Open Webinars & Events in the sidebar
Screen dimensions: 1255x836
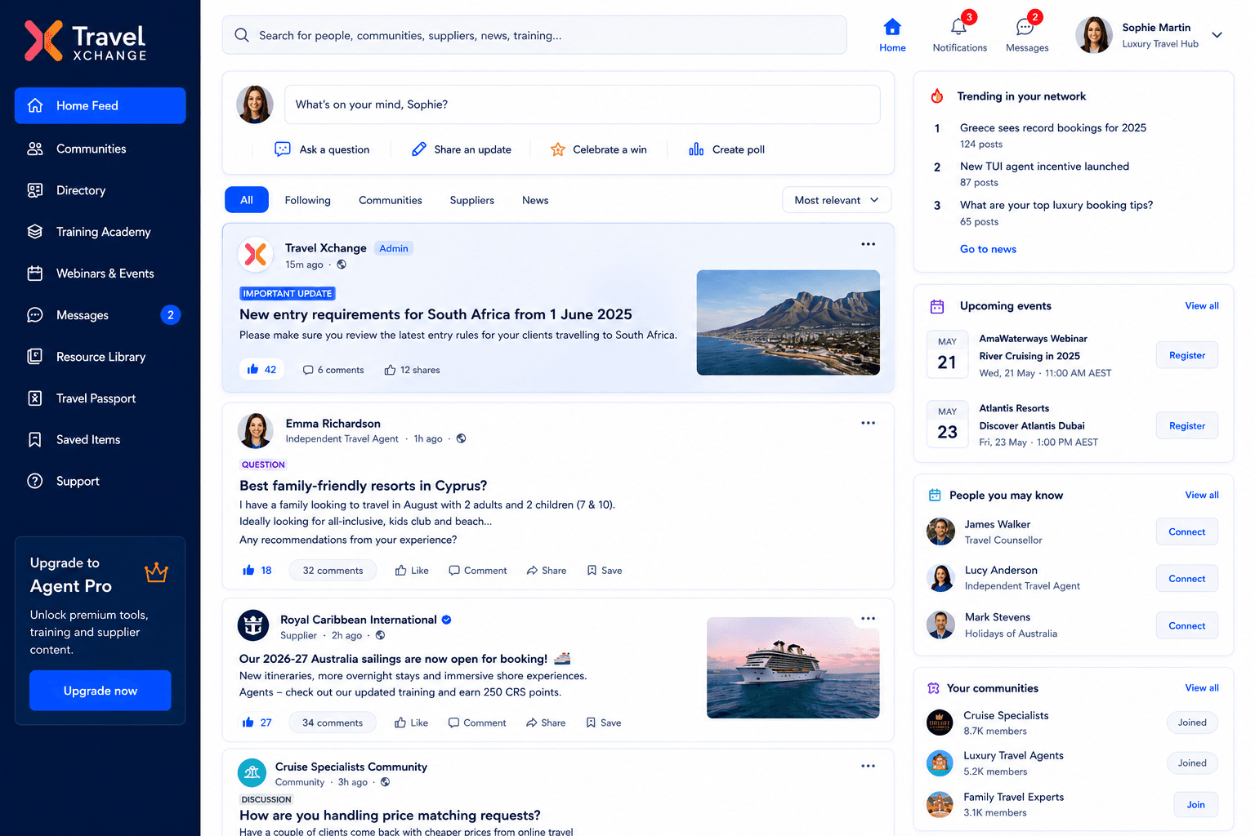(x=100, y=273)
